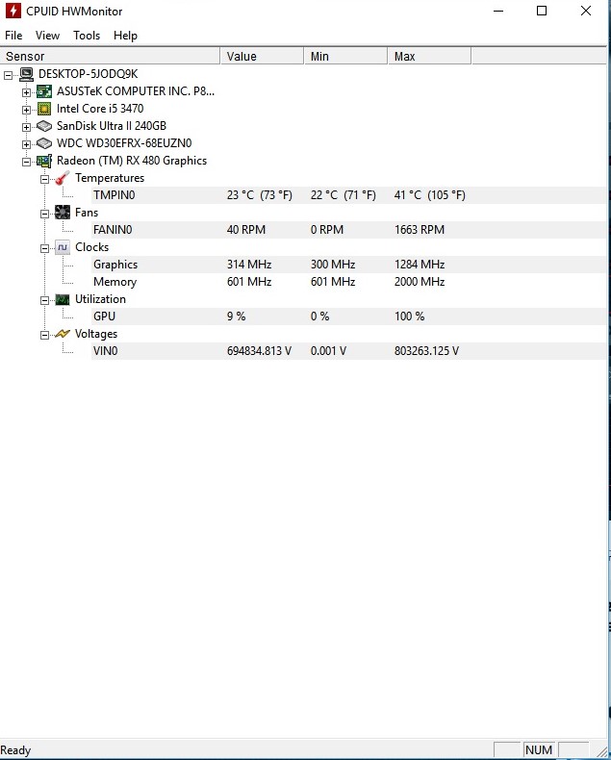Click the NUM status bar indicator
611x760 pixels.
click(539, 750)
